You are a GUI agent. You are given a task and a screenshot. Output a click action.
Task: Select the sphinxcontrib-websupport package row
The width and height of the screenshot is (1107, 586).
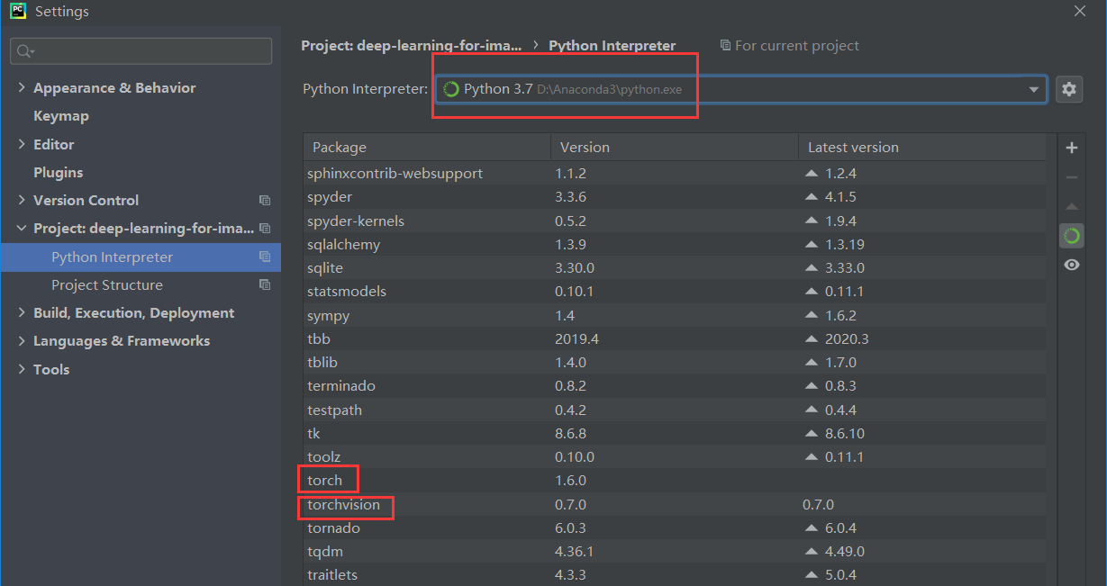tap(676, 173)
